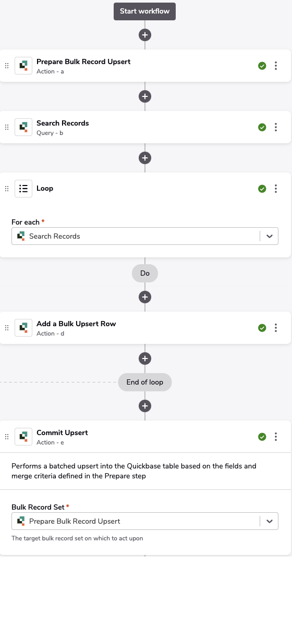Open the Search Records three-dot menu
The width and height of the screenshot is (292, 618).
tap(276, 127)
